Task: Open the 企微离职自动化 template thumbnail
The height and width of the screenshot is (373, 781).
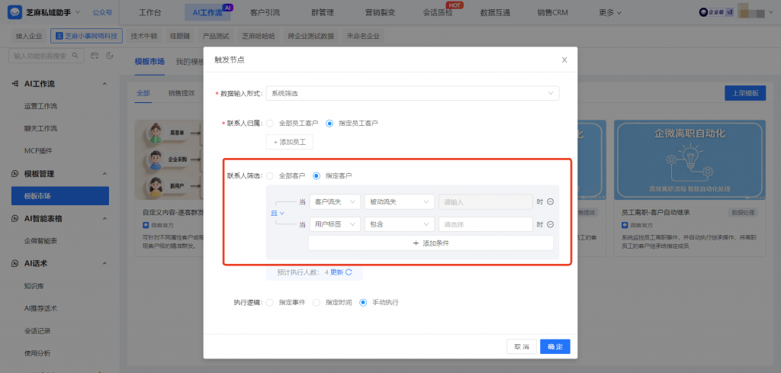Action: pos(689,159)
